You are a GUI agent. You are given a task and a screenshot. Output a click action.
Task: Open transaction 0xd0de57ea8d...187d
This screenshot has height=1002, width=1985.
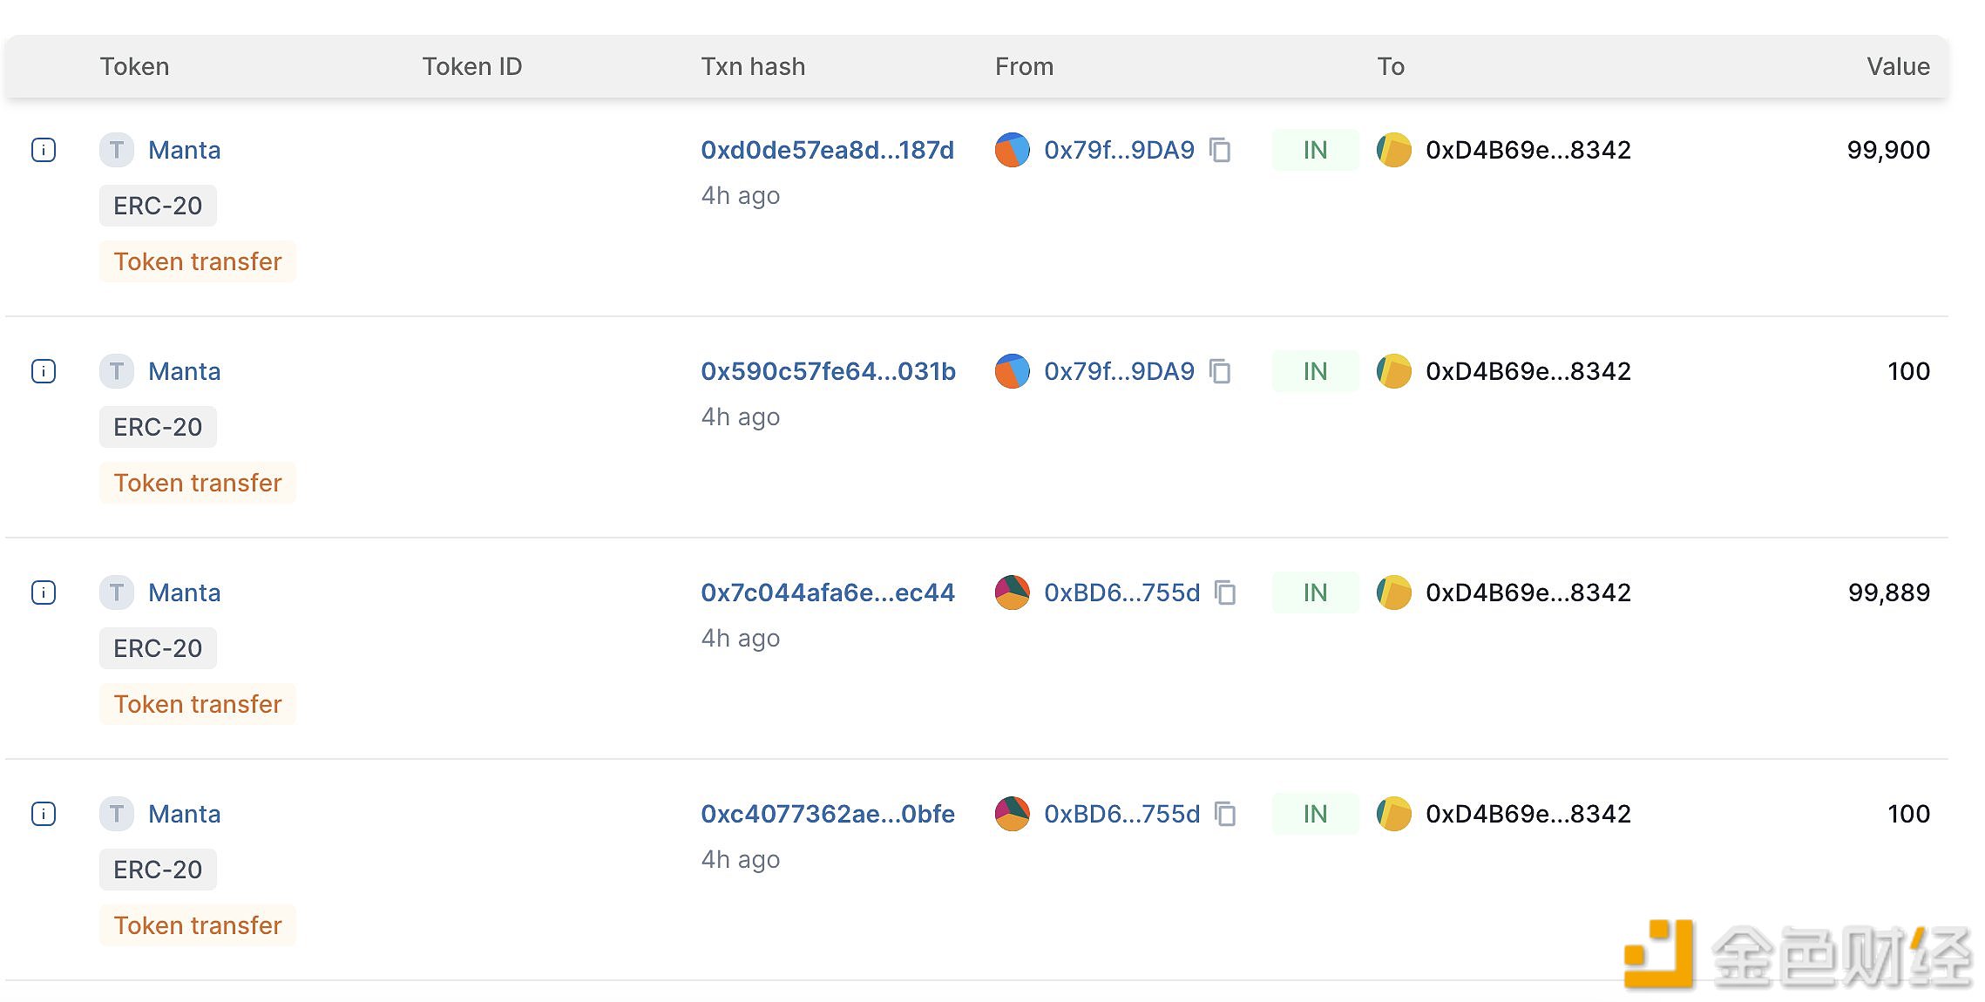coord(827,150)
